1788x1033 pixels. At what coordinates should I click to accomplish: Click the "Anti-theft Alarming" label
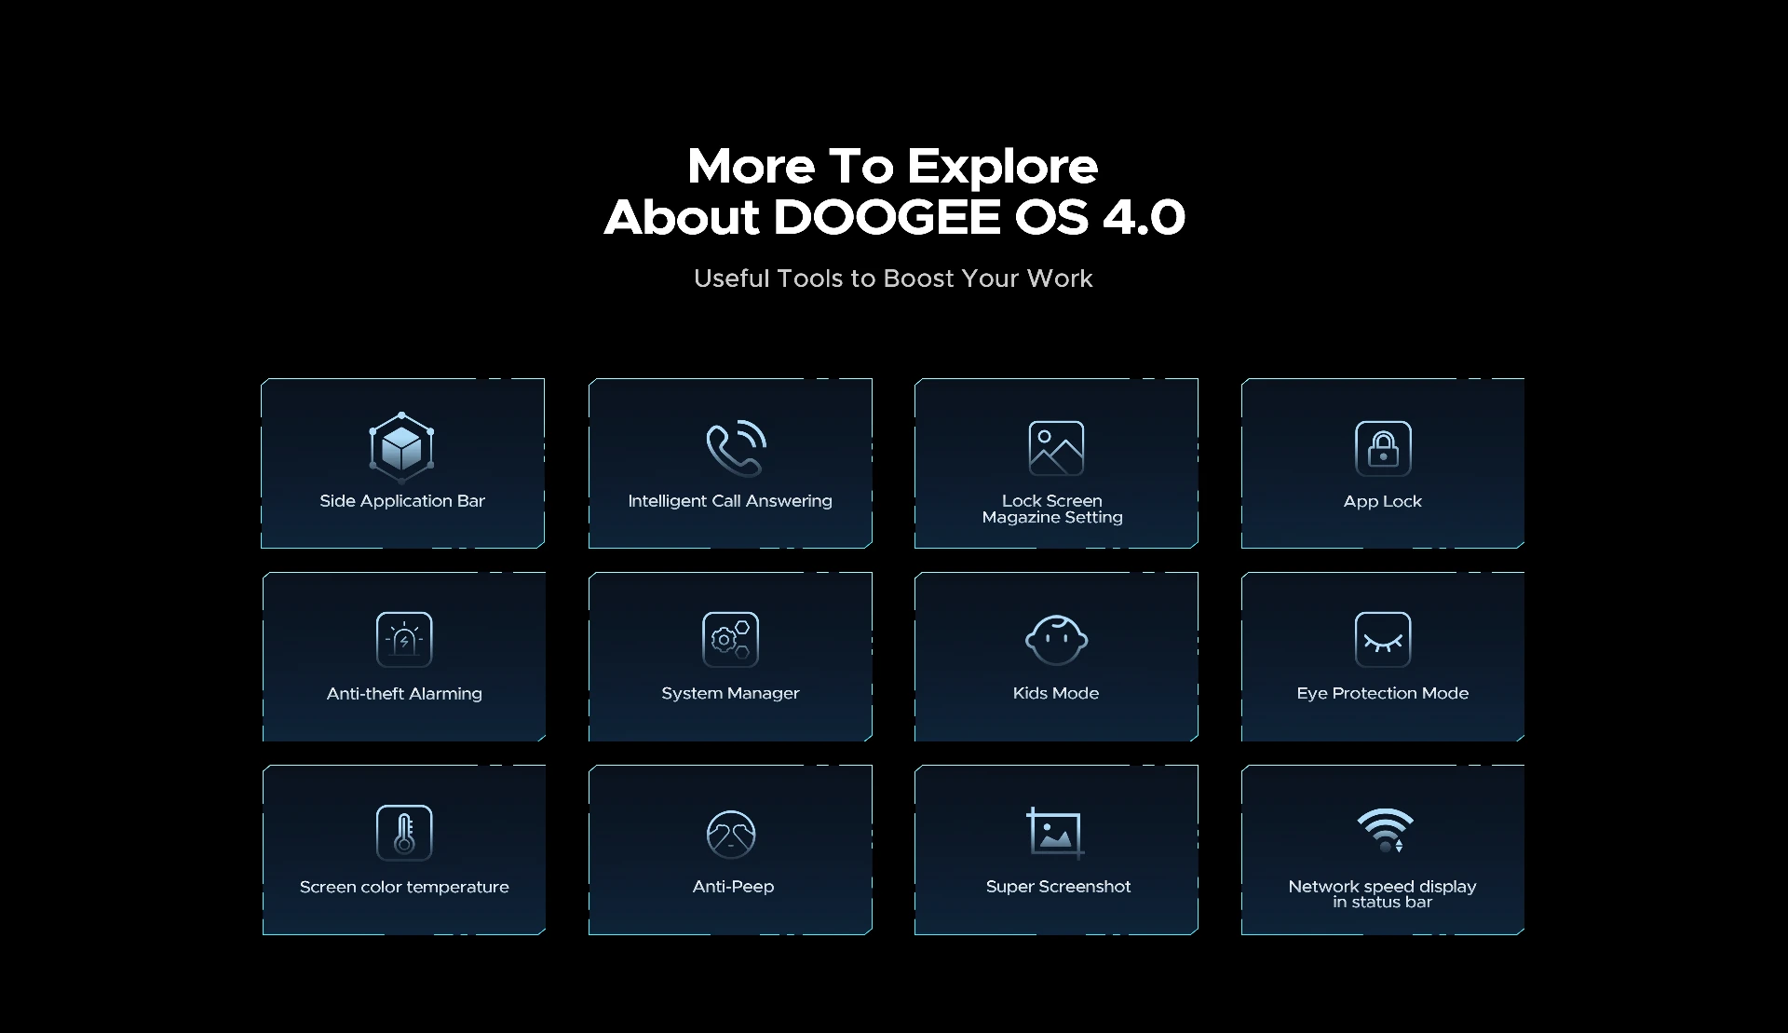click(x=404, y=693)
